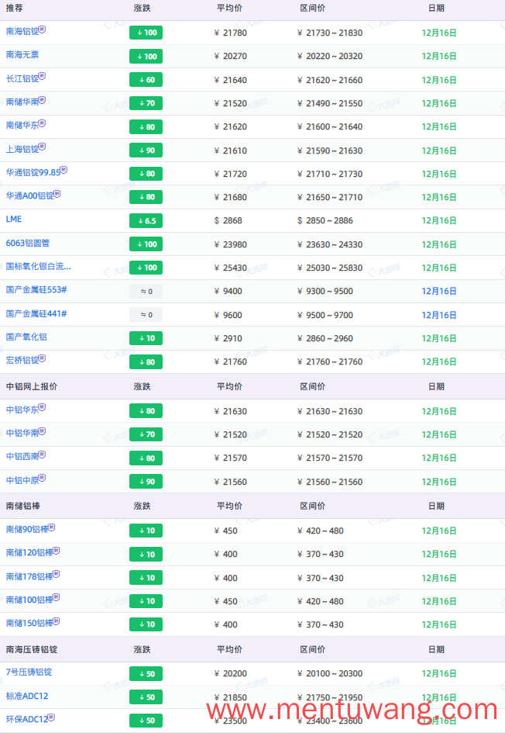This screenshot has height=733, width=505.
Task: Click the 平均价 column header in 推荐 section
Action: click(x=229, y=9)
